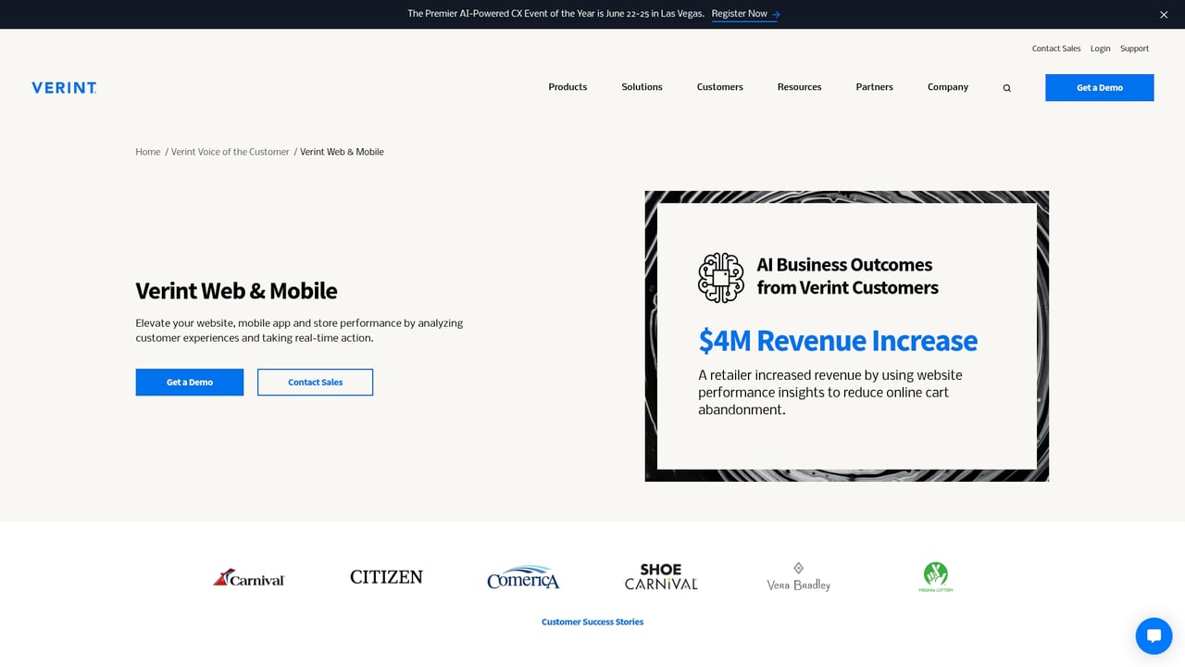Click the Contact Sales outlined button
1185x667 pixels.
[315, 382]
